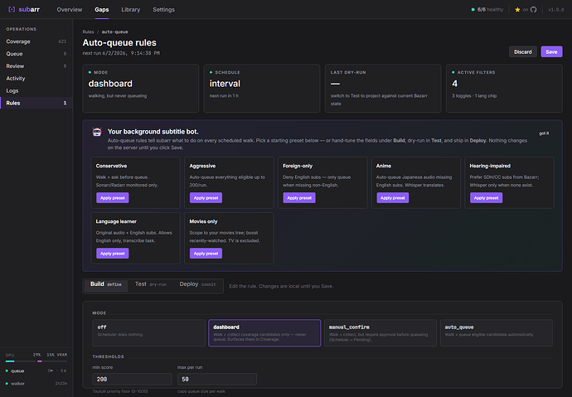Star the project via star icon
The height and width of the screenshot is (397, 572).
517,10
